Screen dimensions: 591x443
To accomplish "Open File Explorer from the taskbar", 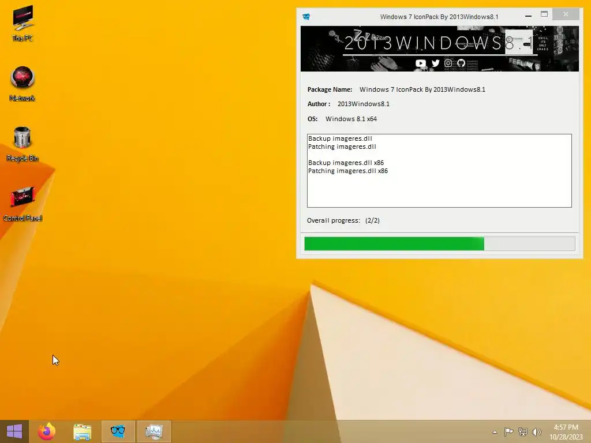I will pos(82,432).
